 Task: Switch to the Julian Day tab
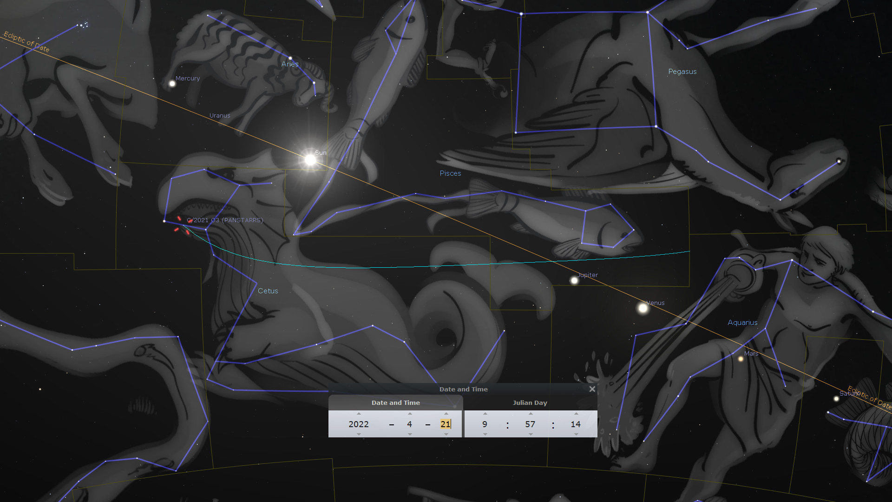pos(530,403)
